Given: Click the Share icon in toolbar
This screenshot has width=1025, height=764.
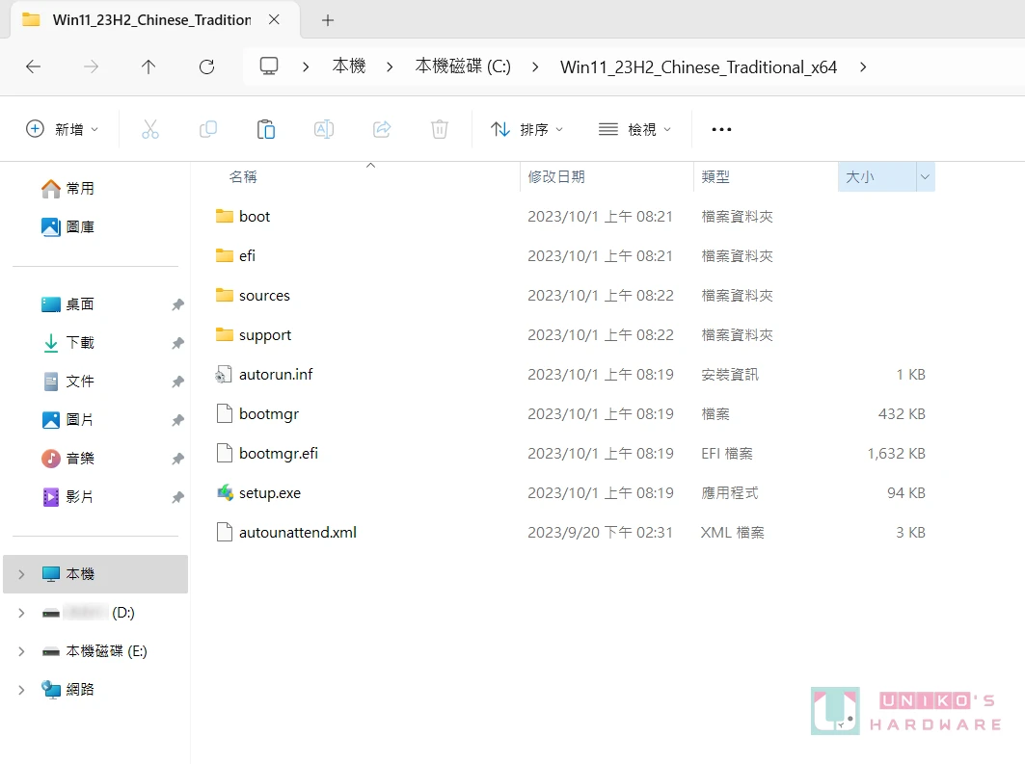Looking at the screenshot, I should click(382, 129).
